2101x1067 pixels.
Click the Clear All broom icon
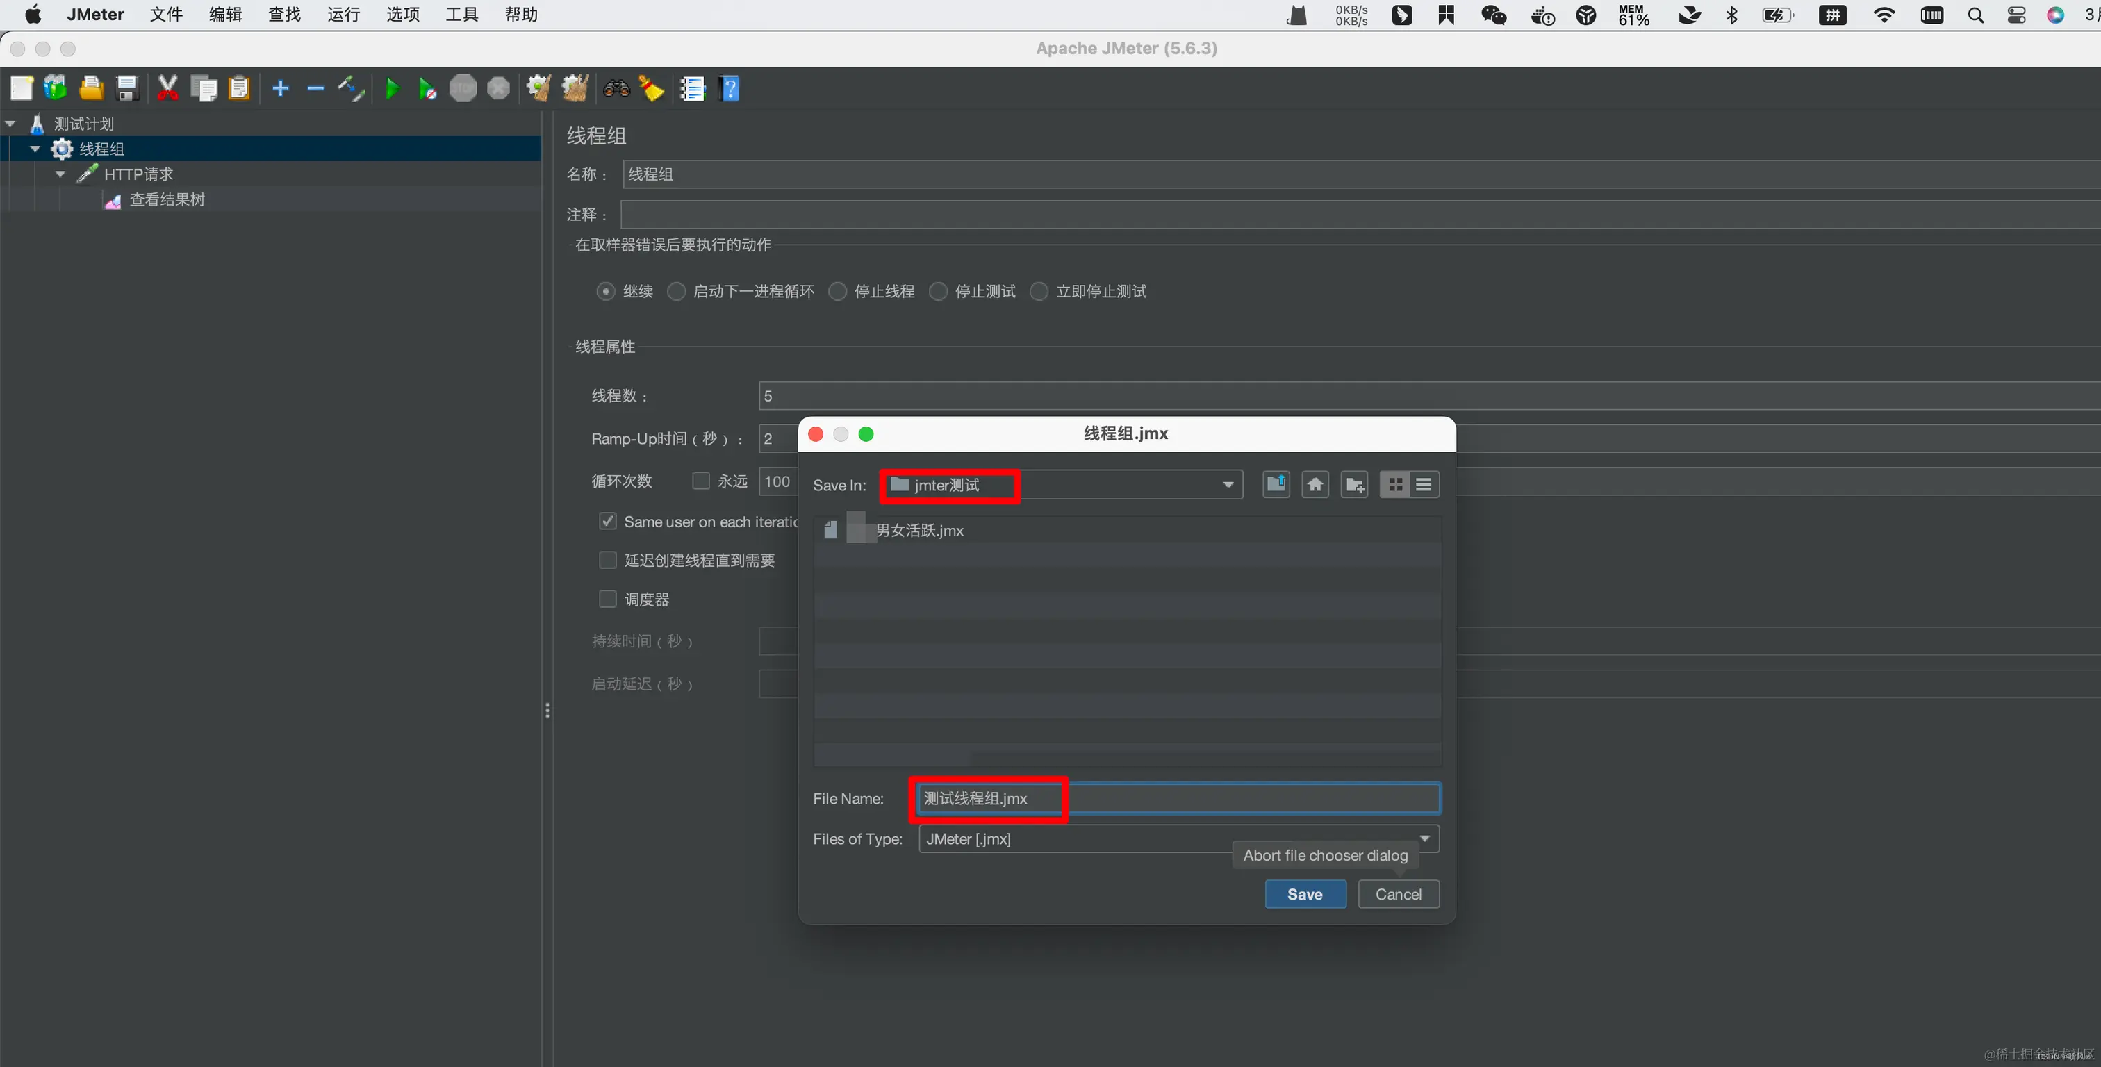tap(576, 88)
